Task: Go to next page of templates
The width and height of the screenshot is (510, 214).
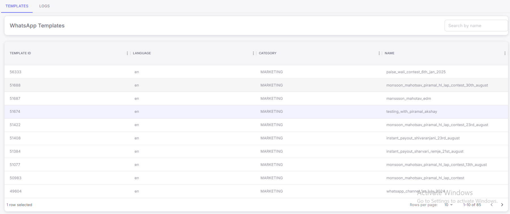Action: [502, 205]
